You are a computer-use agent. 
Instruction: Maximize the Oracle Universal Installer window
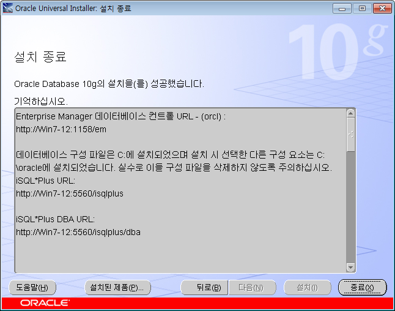pos(362,9)
